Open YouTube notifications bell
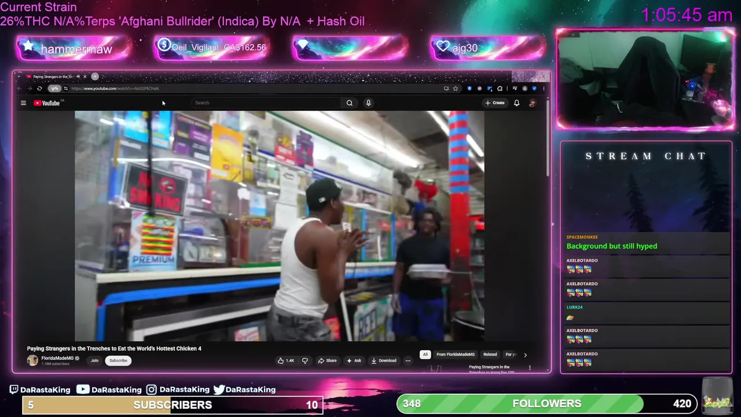Screen dimensions: 741x417 point(516,103)
